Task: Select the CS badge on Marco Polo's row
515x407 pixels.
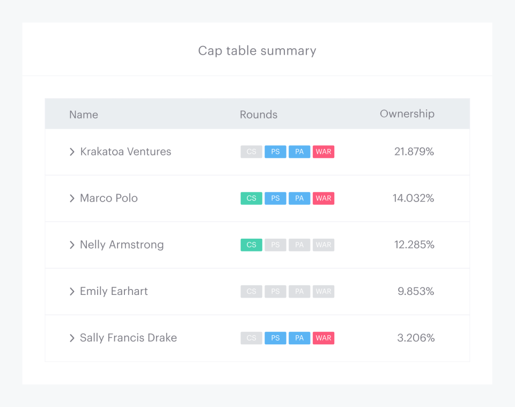Action: 251,198
